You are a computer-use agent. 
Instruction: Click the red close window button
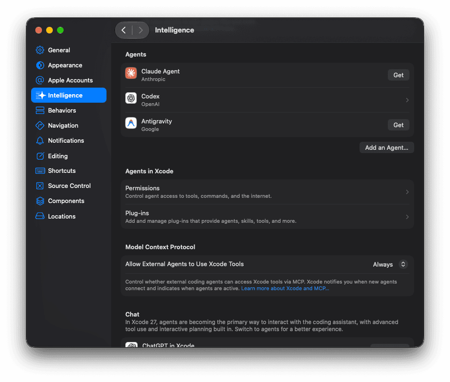(x=39, y=30)
